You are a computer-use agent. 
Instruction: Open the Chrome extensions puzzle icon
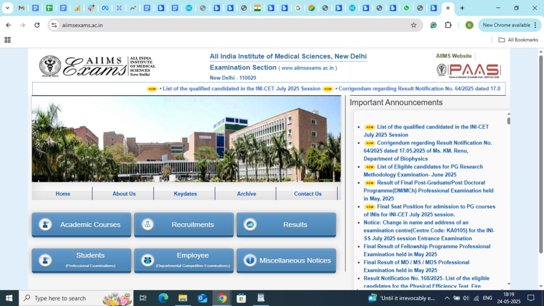(x=448, y=25)
